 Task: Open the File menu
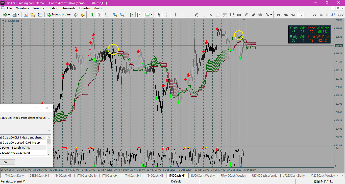[x=9, y=8]
